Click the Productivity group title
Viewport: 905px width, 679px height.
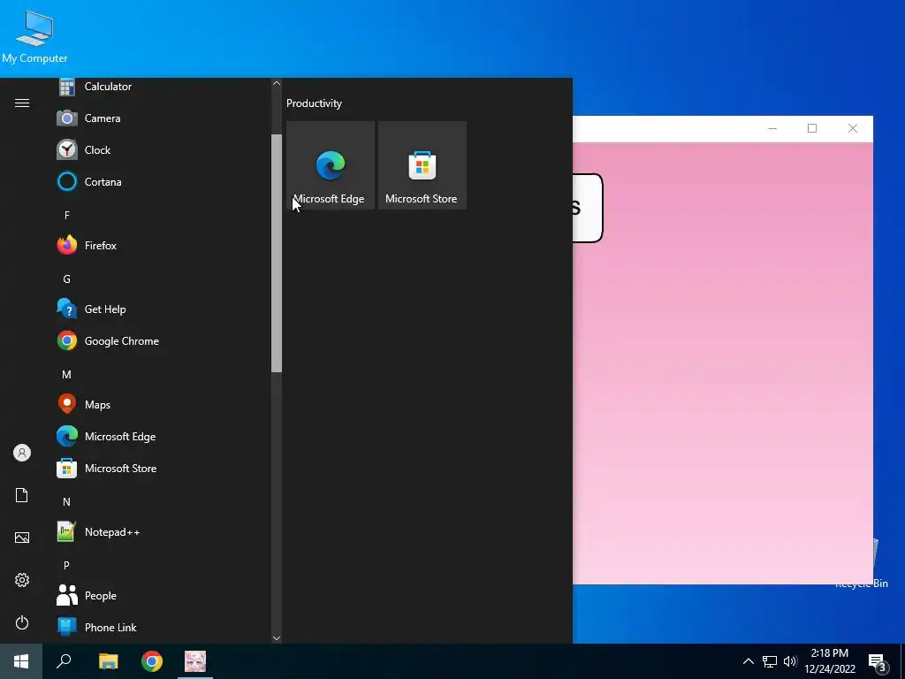point(314,103)
